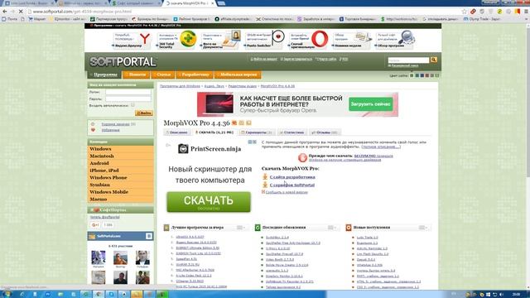This screenshot has width=530, height=298.
Task: Click the Yandex Browser promo icon
Action: click(145, 39)
